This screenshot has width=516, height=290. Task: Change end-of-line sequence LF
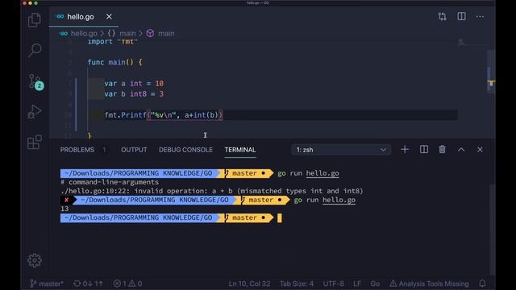357,284
